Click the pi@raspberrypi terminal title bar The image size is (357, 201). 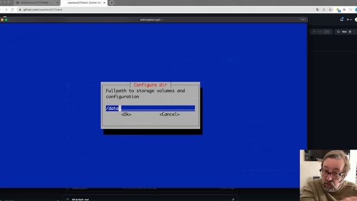[x=151, y=20]
